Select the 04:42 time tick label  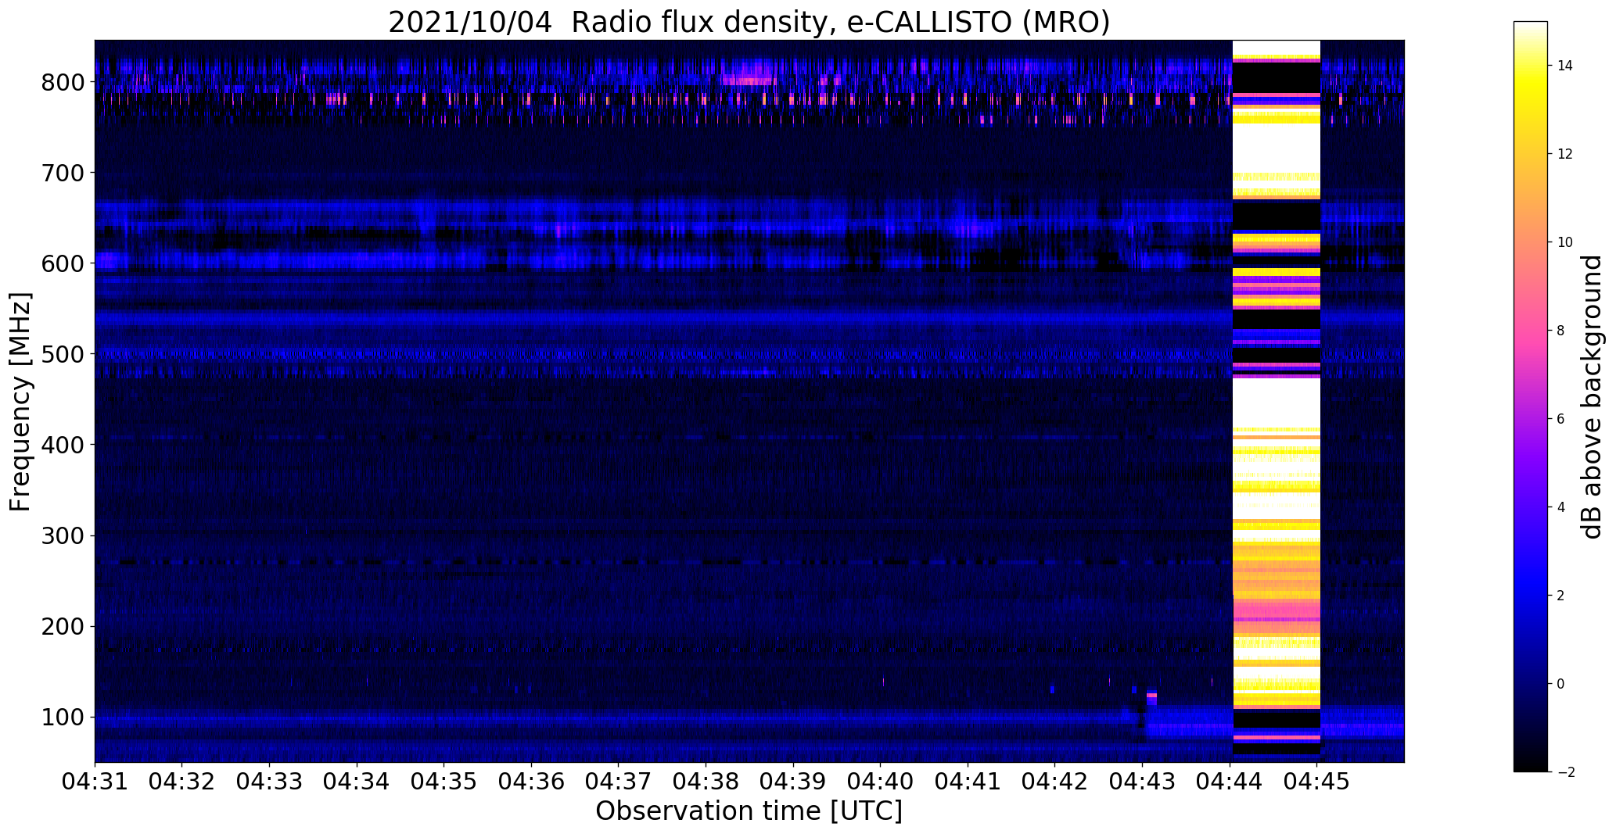pos(1055,781)
